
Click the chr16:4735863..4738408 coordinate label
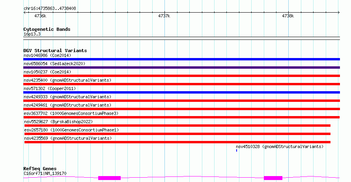[50, 9]
